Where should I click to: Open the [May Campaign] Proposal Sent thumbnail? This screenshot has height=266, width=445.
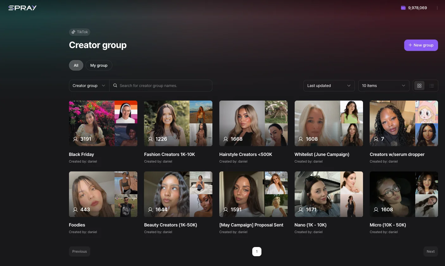pyautogui.click(x=254, y=194)
